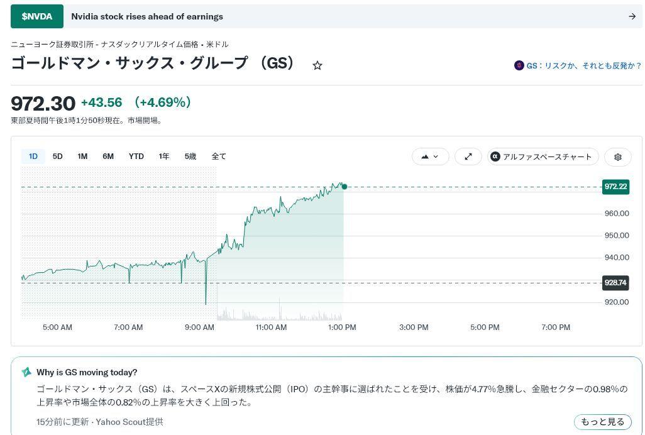Click the 5:00 PM time axis label
Image resolution: width=645 pixels, height=435 pixels.
coord(485,328)
